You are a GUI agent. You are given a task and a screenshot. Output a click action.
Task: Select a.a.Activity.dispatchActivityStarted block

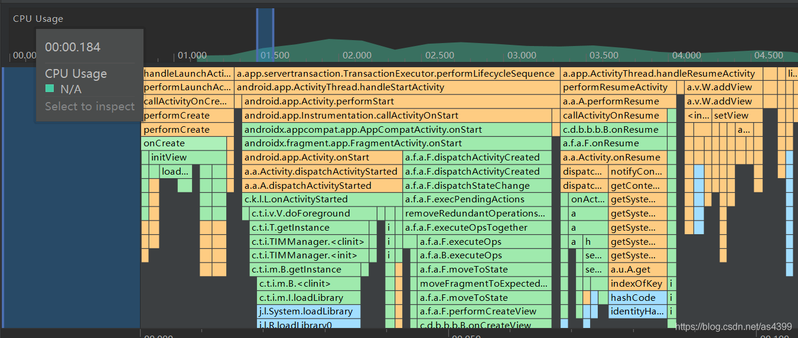[322, 172]
